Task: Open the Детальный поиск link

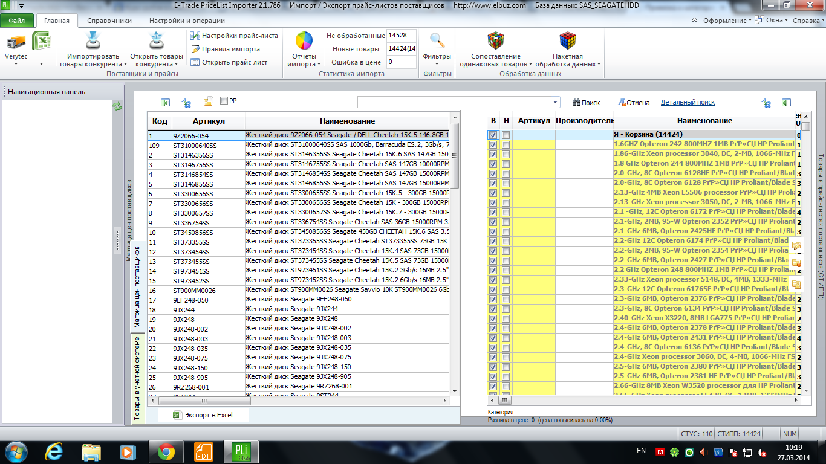Action: pos(688,103)
